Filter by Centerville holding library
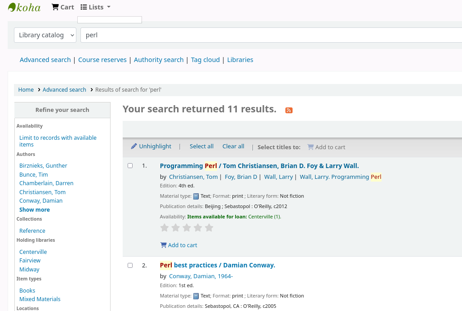Viewport: 462px width, 311px height. (33, 252)
